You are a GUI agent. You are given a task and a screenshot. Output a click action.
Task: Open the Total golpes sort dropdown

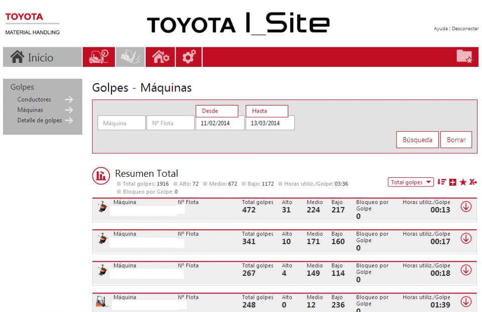(x=411, y=182)
